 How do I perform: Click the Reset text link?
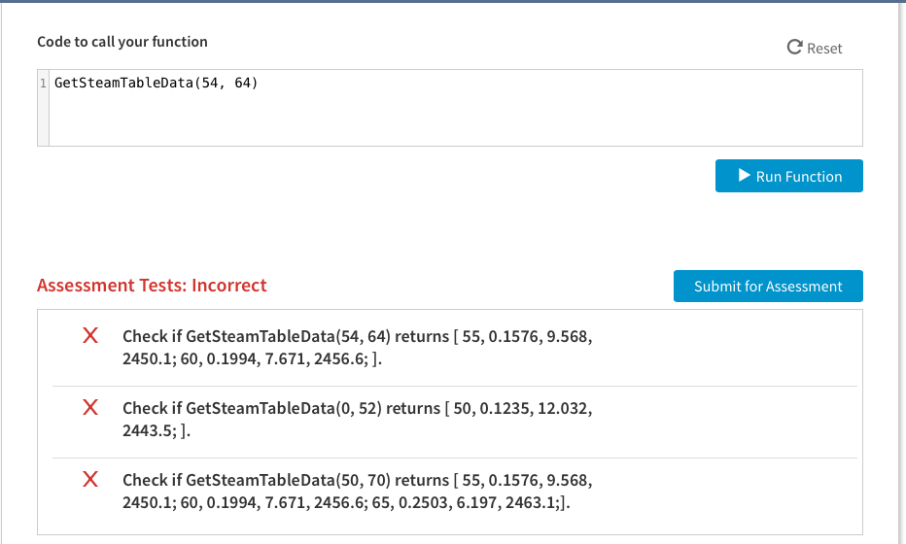point(824,49)
